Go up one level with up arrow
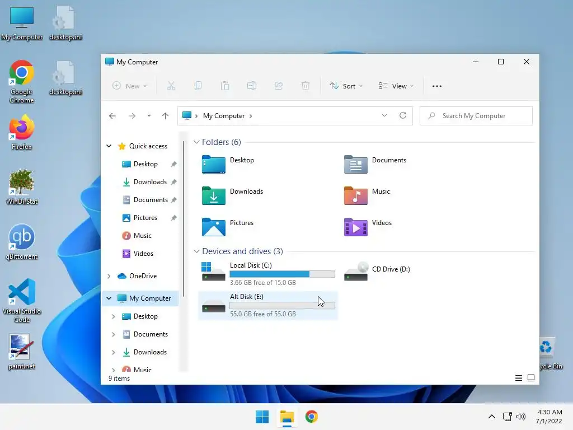This screenshot has width=573, height=430. (165, 116)
